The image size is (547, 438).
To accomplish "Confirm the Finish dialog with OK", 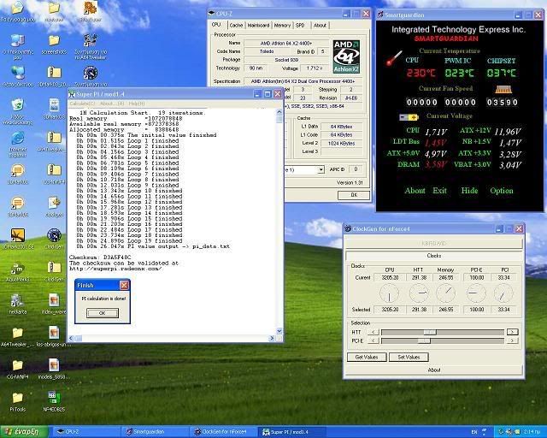I will [x=103, y=313].
